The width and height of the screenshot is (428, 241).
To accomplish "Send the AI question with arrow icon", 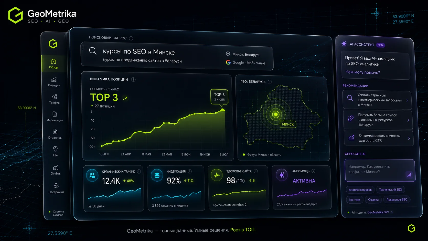I will (x=409, y=175).
